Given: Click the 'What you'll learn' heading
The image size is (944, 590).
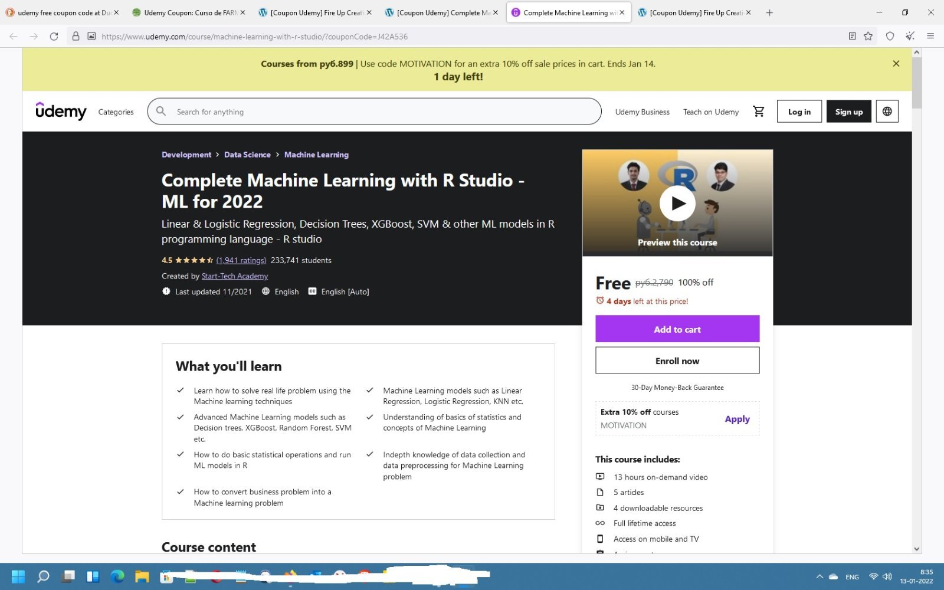Looking at the screenshot, I should point(228,366).
